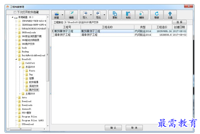Screen dimensions: 200x134
Task: Select the Download folder in tree
Action: (27, 101)
